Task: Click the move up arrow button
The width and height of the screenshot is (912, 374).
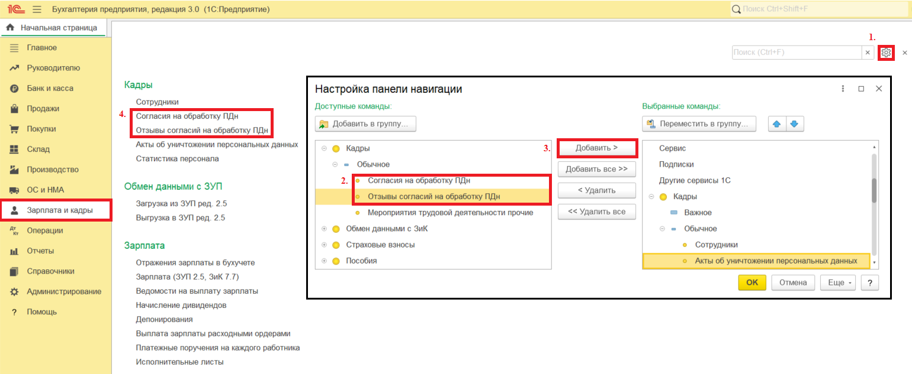Action: click(777, 124)
